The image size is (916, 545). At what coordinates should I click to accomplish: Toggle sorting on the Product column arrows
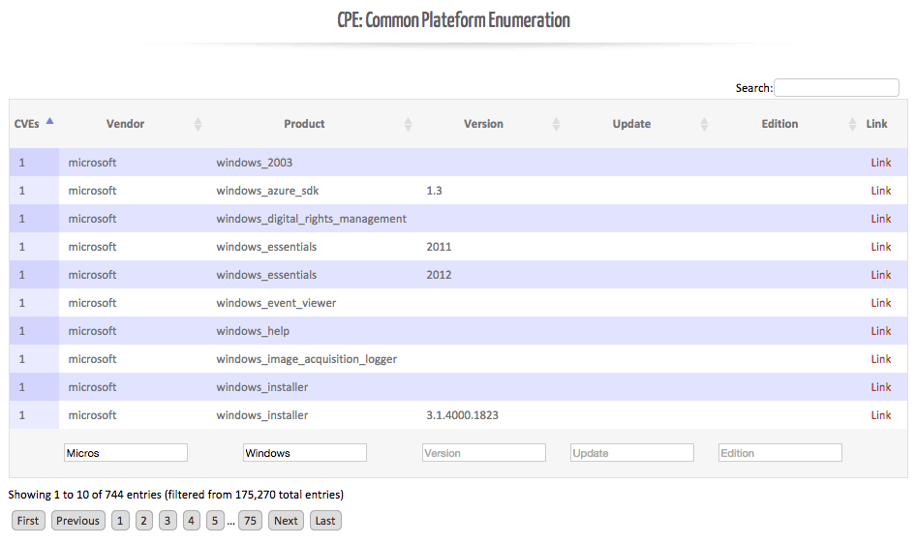coord(408,124)
